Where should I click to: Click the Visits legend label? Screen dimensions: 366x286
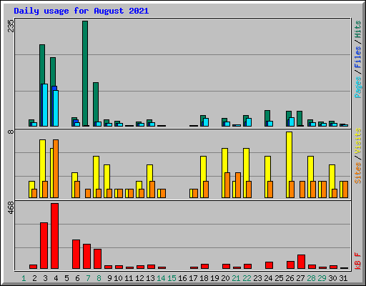pos(357,141)
